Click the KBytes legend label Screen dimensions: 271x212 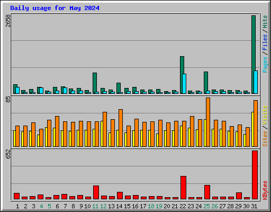(265, 190)
